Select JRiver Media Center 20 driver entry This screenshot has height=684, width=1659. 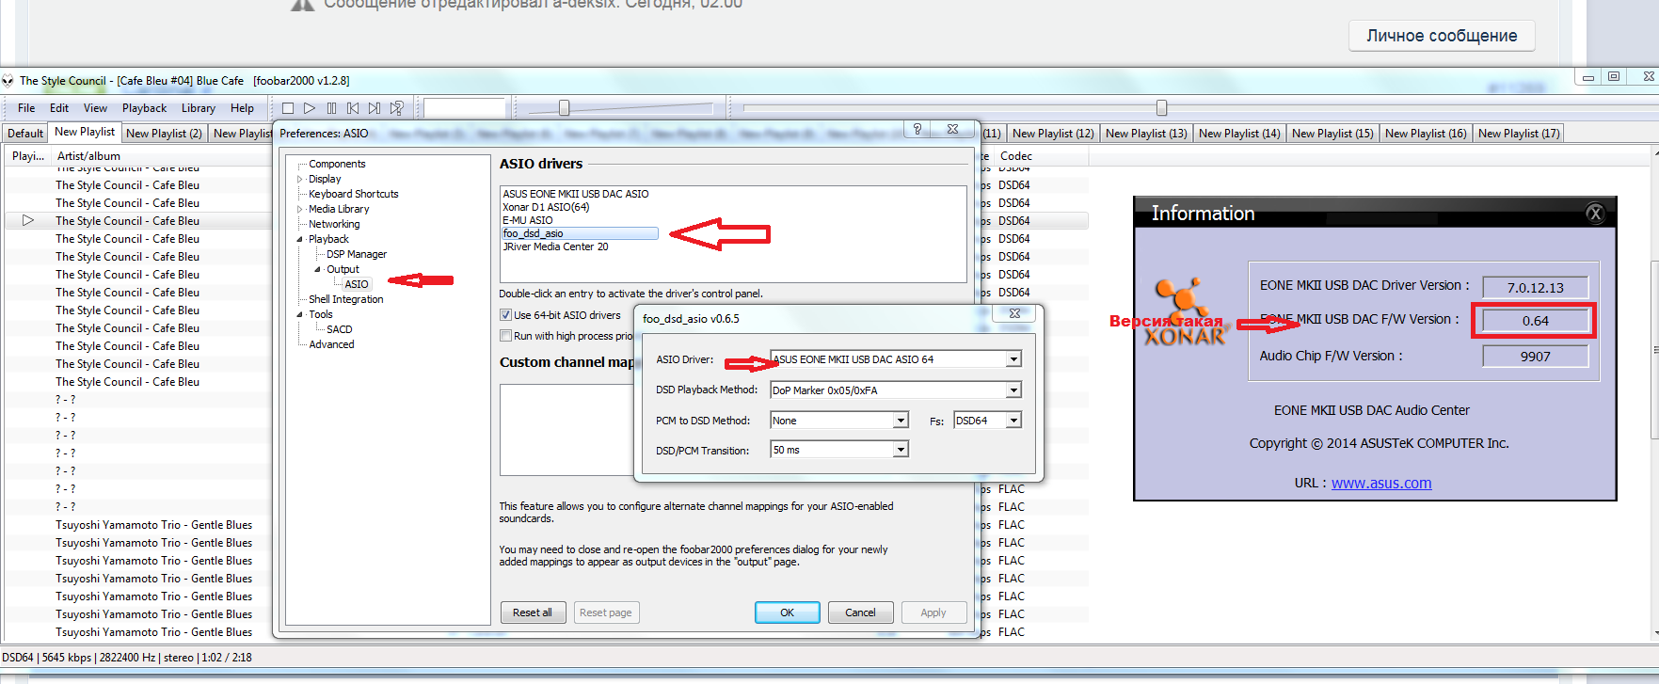coord(555,247)
